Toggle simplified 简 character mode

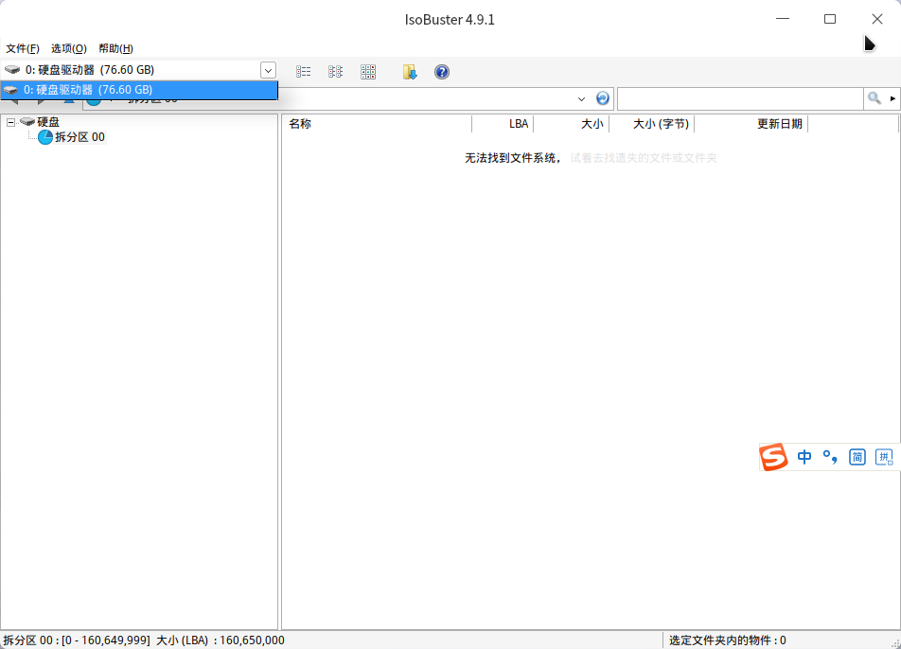pos(857,457)
